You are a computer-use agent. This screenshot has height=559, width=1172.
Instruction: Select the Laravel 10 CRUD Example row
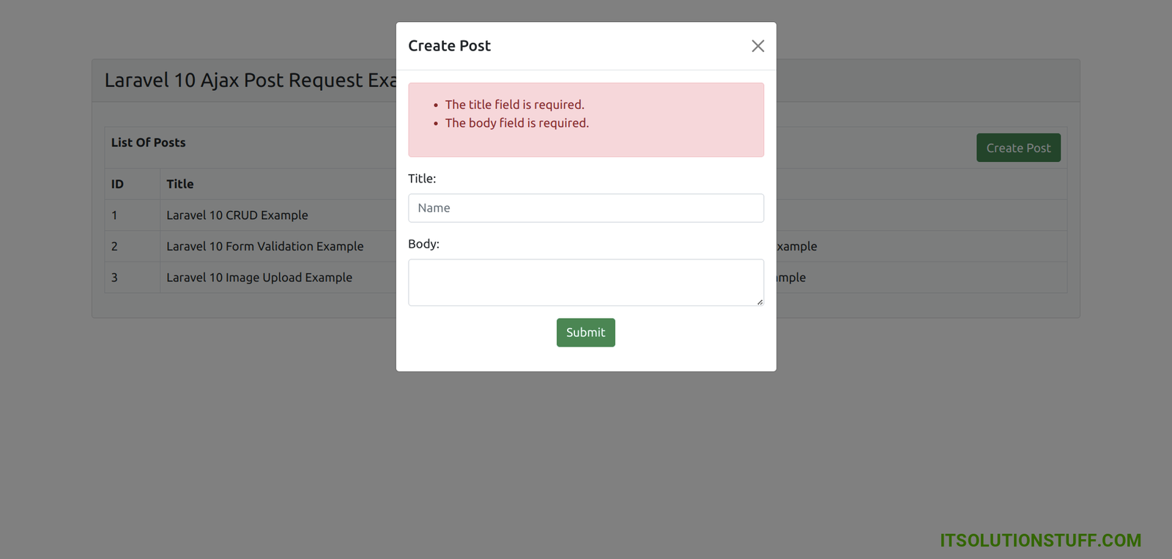[x=237, y=215]
